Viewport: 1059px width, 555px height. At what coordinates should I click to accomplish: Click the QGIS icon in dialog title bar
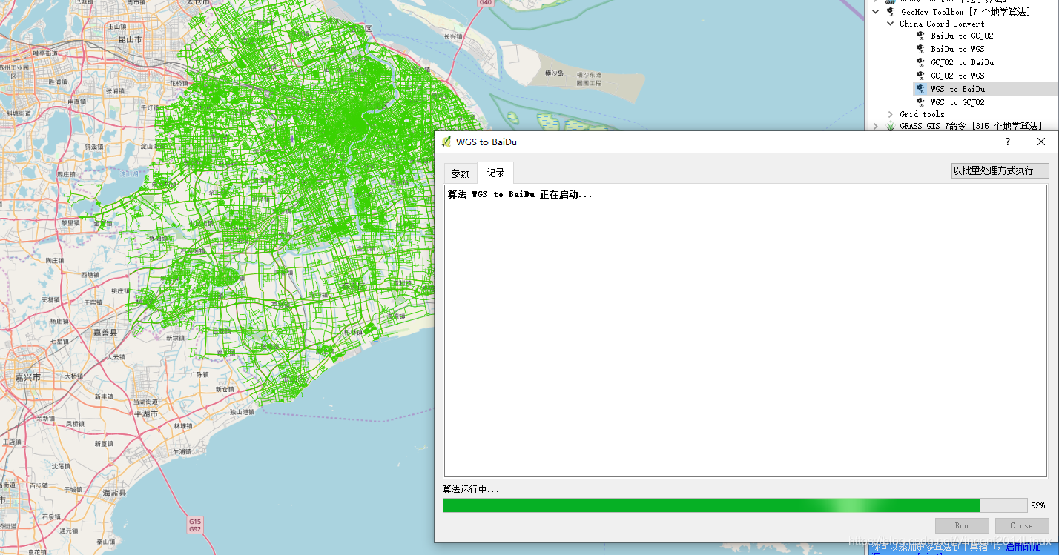tap(446, 142)
